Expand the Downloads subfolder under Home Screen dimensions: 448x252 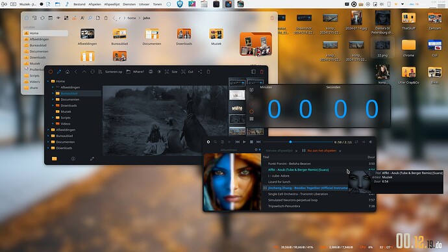(53, 106)
